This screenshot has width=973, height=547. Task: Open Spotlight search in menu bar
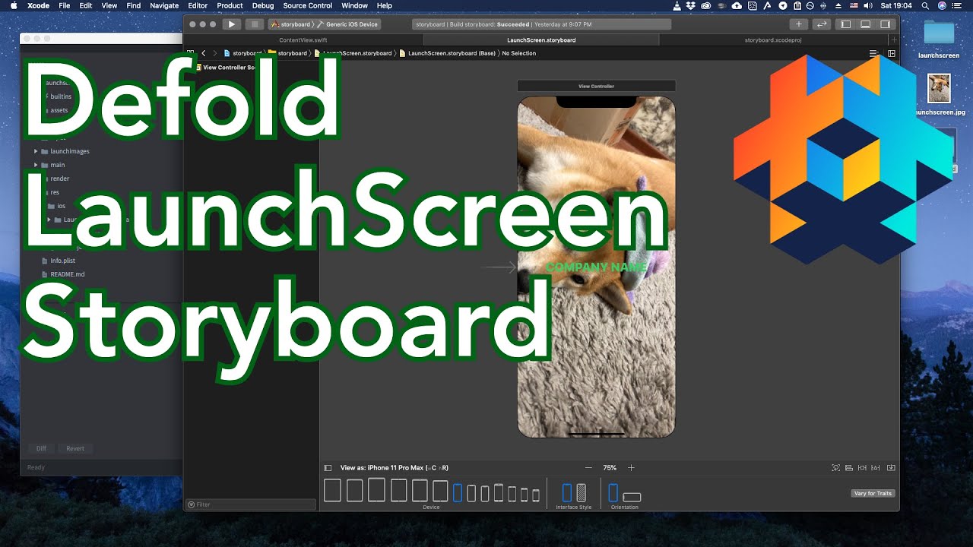click(924, 5)
